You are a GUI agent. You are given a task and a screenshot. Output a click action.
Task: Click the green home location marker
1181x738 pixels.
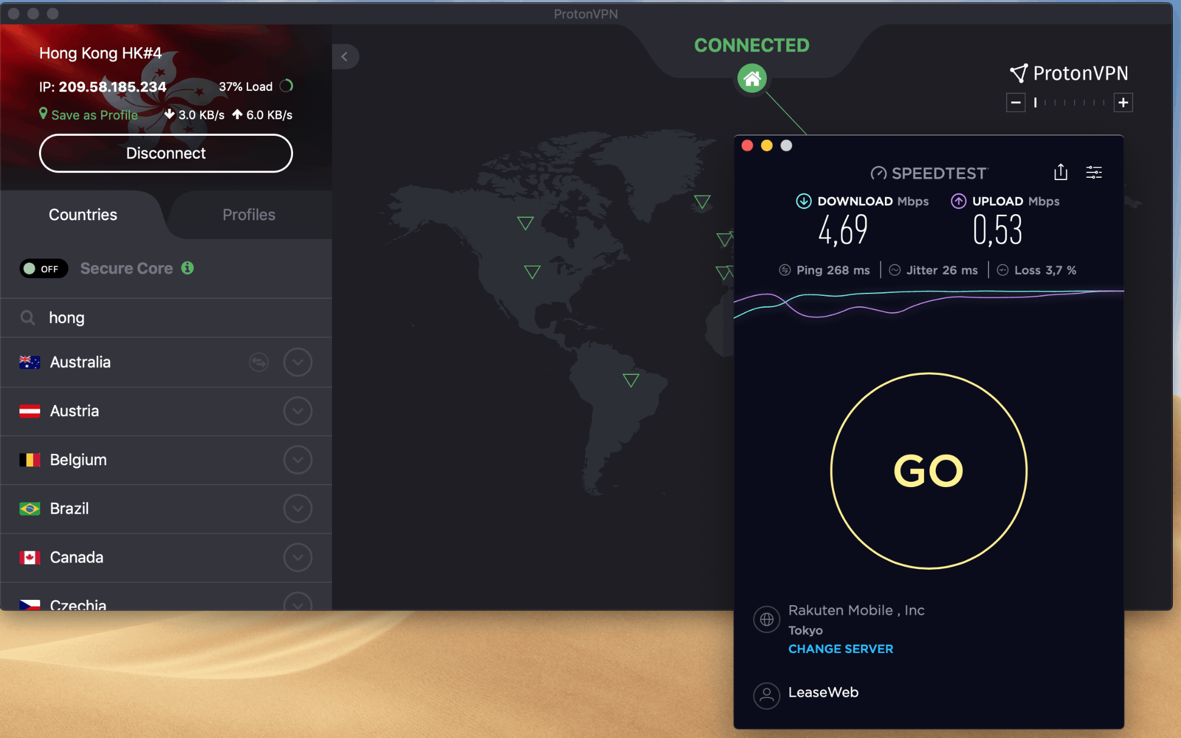point(751,78)
